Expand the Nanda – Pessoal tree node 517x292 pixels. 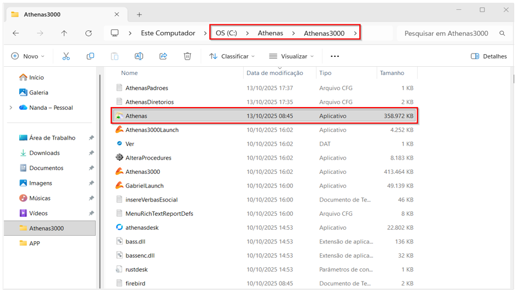pos(11,108)
